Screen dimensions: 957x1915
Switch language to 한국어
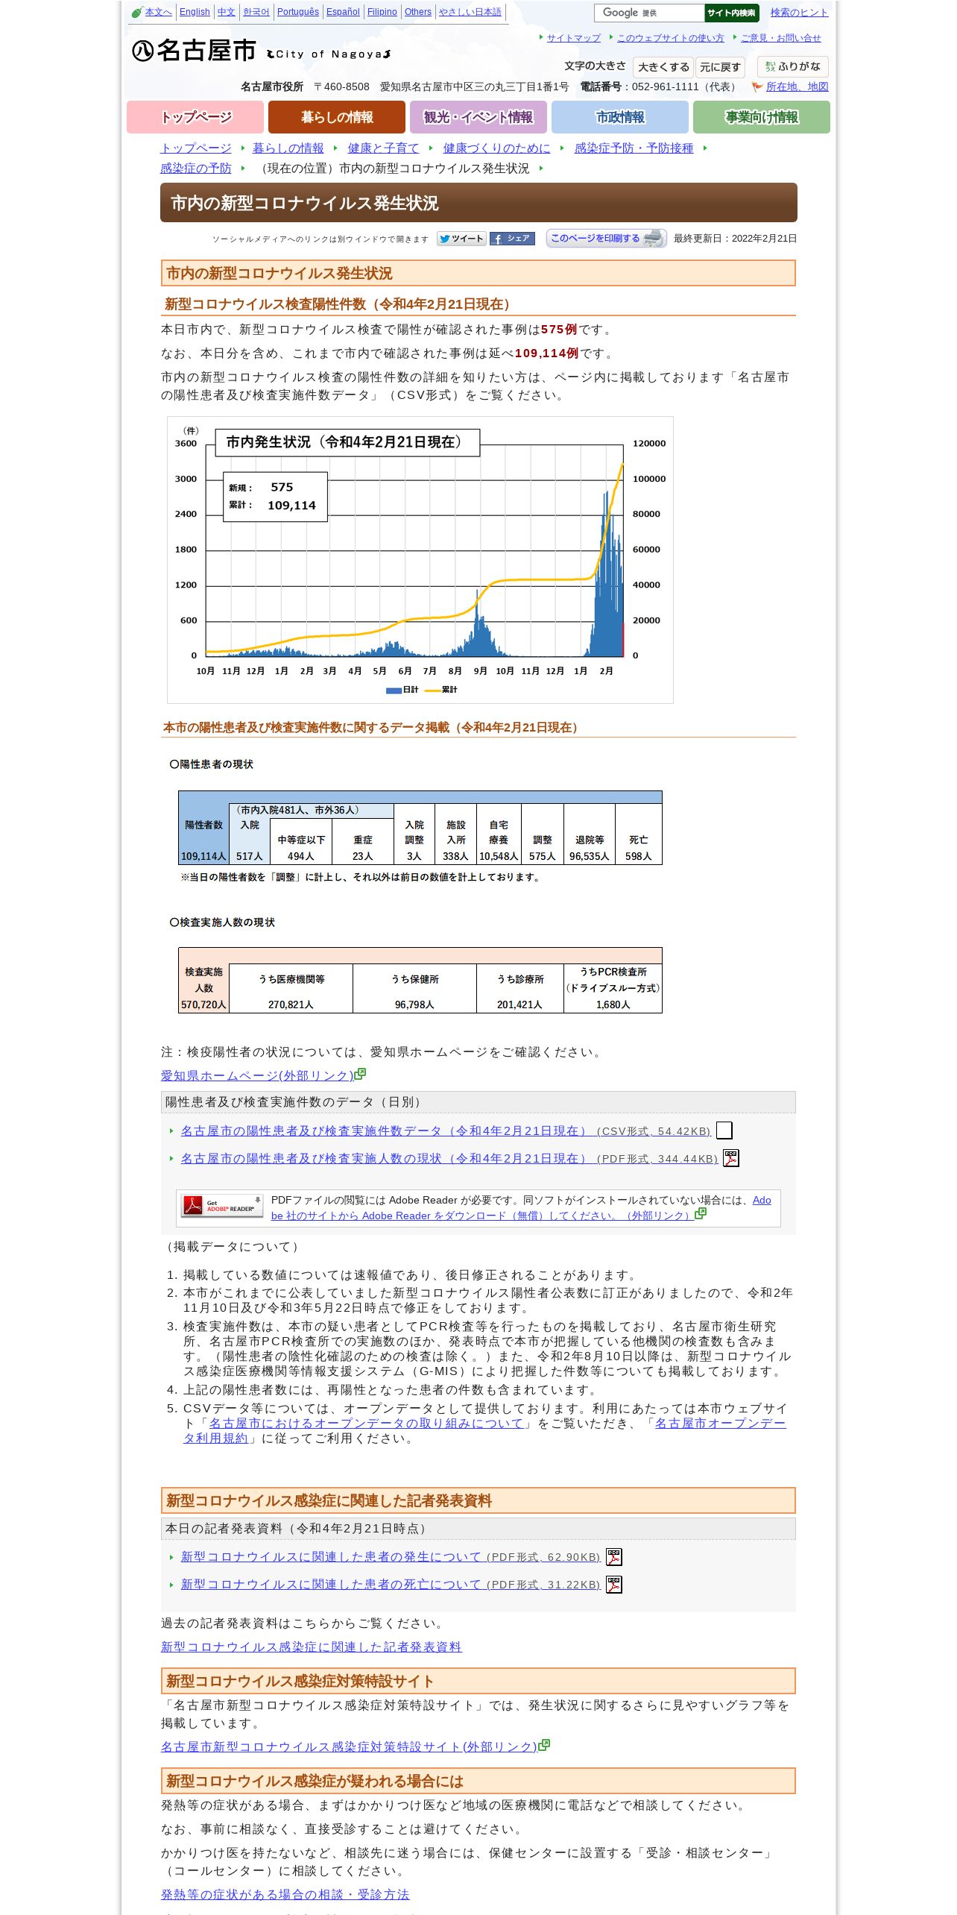point(256,12)
